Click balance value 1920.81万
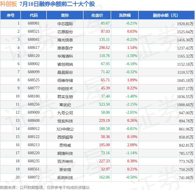Screen dimensions: 195x190 coord(185,24)
